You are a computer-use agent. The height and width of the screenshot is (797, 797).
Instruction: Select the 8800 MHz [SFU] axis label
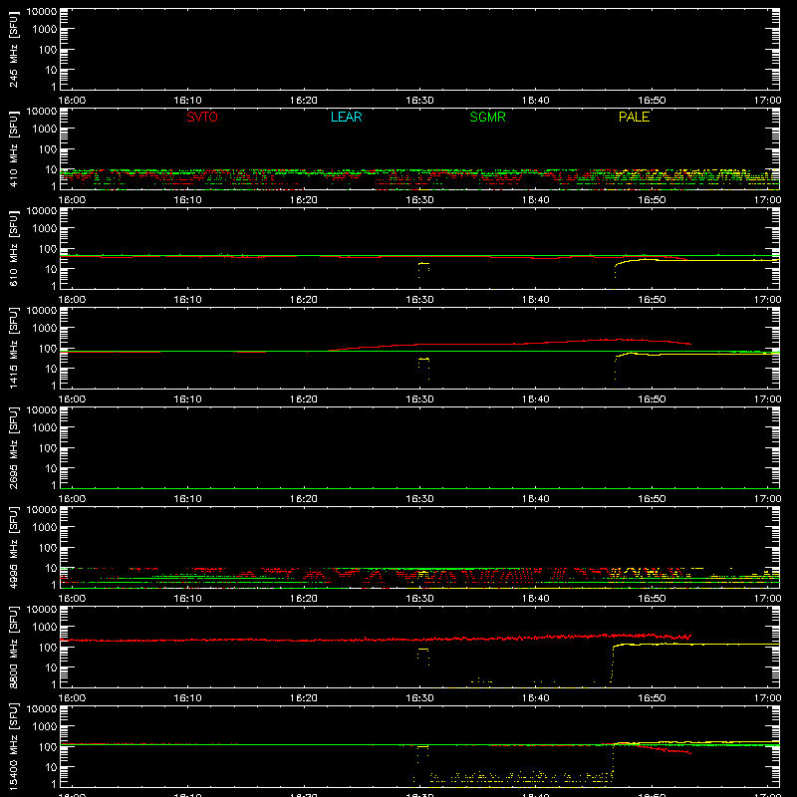(14, 647)
